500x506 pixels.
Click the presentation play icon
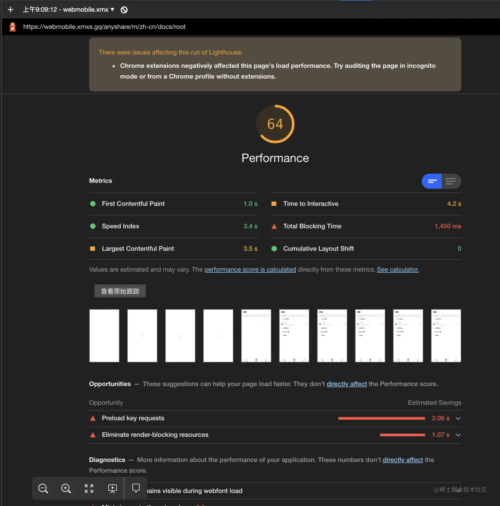[x=112, y=488]
